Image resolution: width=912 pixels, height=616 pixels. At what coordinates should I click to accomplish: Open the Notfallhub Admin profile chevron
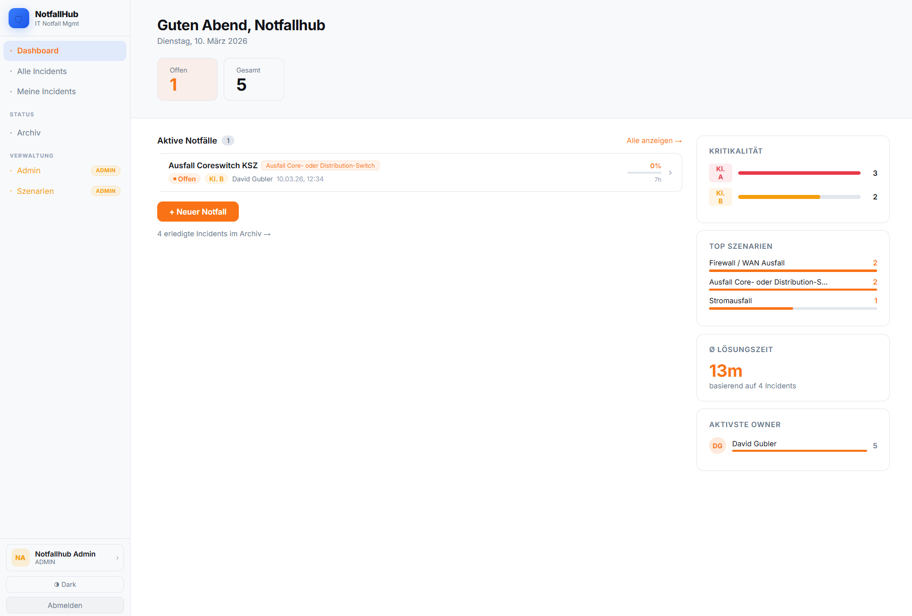click(x=117, y=557)
